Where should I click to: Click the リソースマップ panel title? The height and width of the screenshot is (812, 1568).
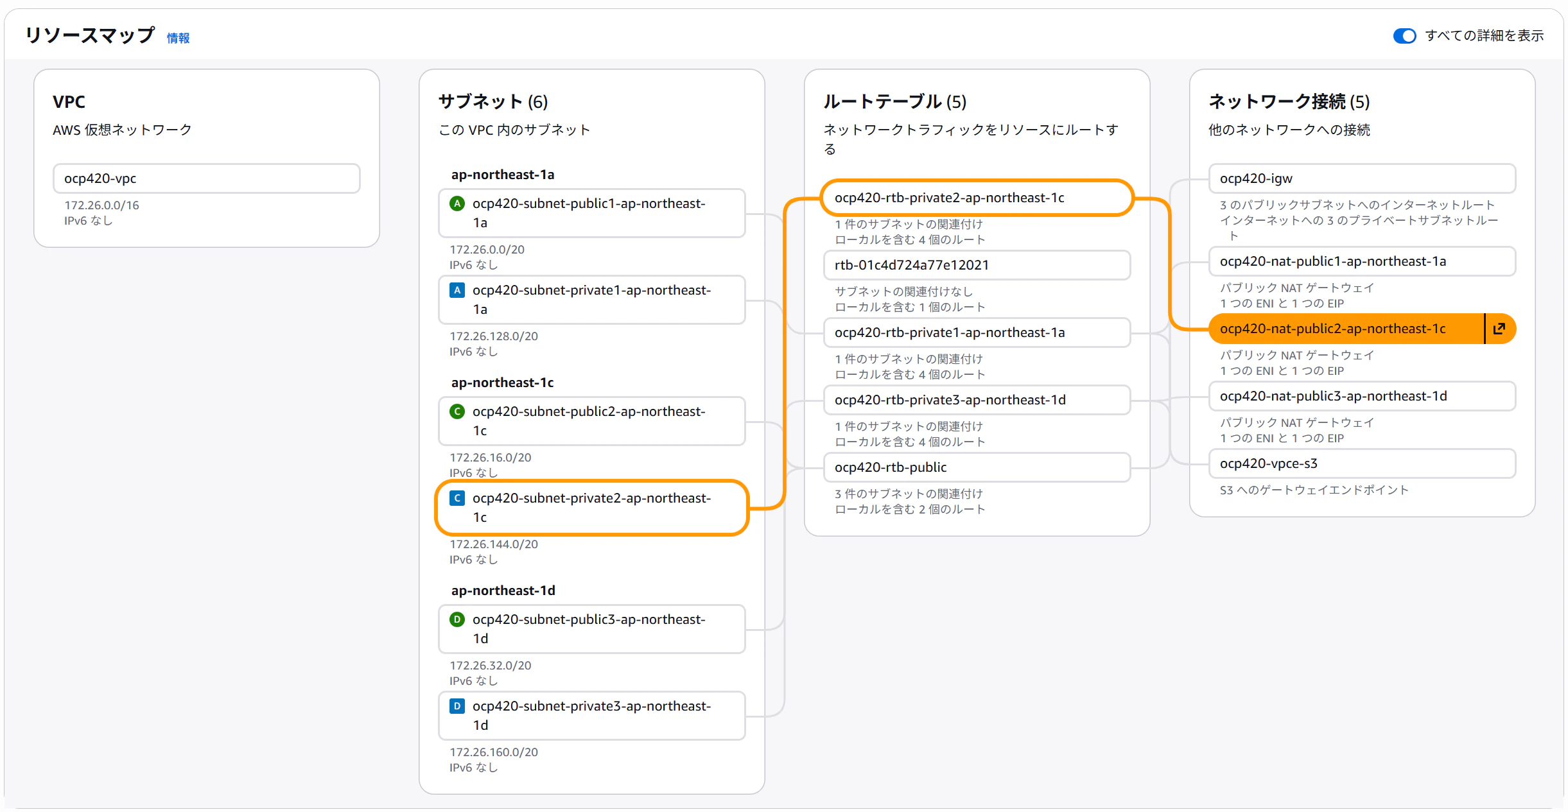point(90,35)
